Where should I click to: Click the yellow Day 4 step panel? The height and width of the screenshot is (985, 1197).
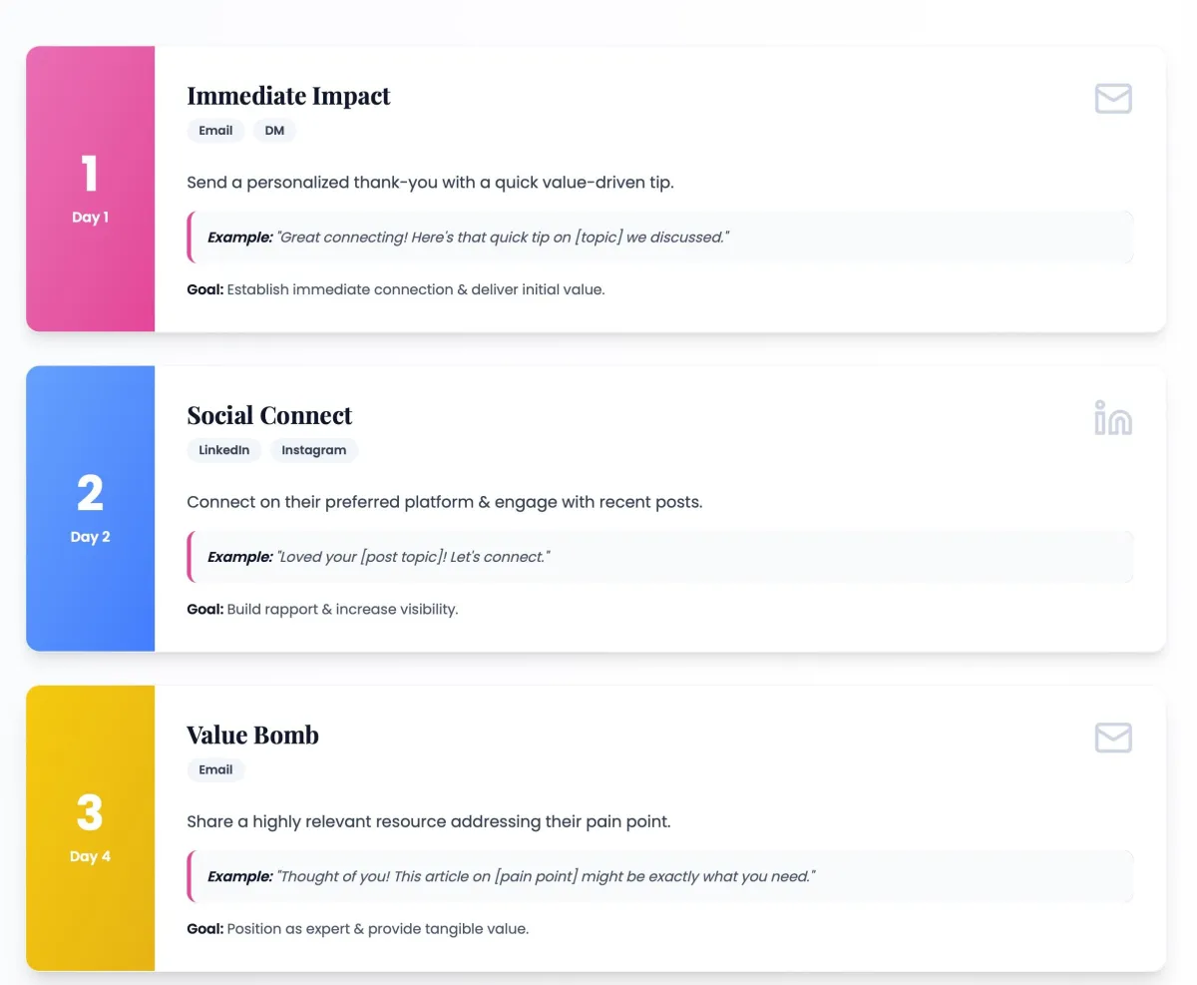point(91,827)
